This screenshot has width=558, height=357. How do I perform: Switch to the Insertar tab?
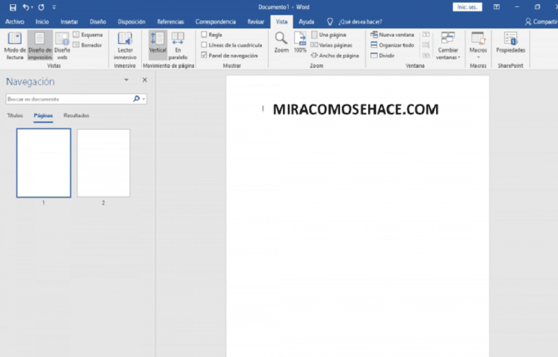[69, 21]
